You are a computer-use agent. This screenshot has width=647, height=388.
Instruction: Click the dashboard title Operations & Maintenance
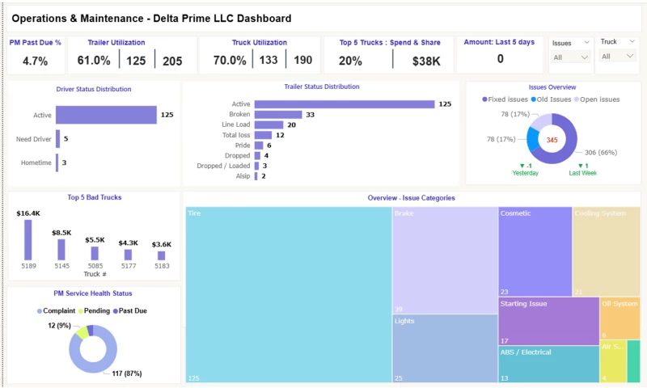click(x=151, y=19)
